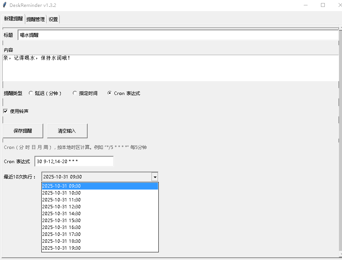Collapse the 最近10次执行 dropdown arrow
This screenshot has width=342, height=260.
tap(155, 177)
